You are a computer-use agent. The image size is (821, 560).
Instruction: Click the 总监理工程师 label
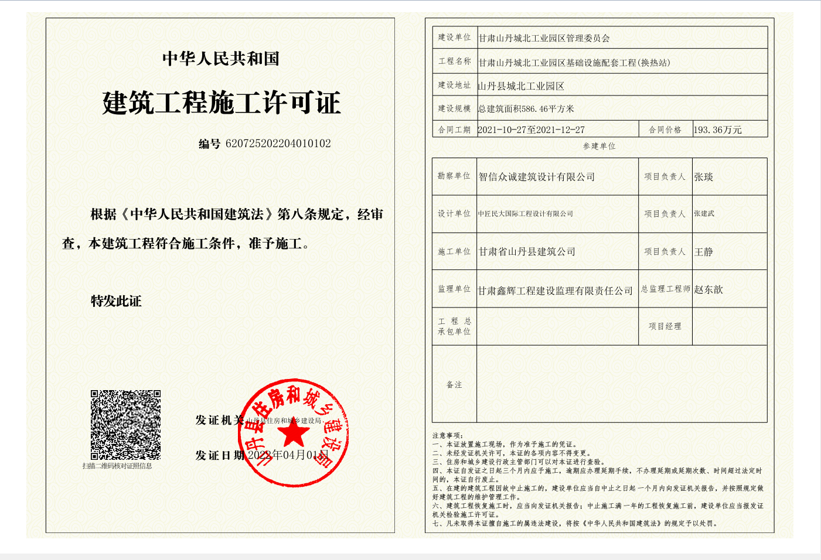coord(666,289)
